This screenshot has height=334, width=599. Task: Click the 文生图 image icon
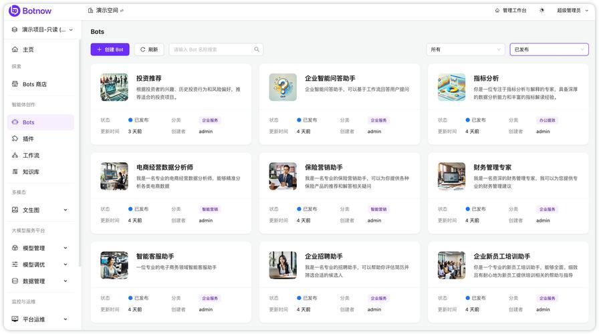15,210
